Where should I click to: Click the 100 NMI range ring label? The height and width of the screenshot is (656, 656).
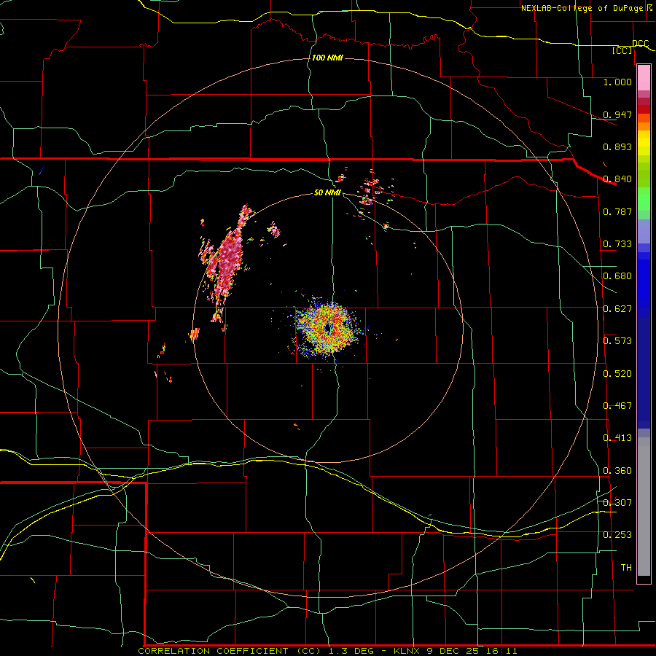click(x=327, y=58)
